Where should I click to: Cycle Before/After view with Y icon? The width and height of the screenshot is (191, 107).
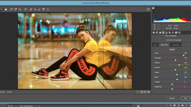click(x=138, y=92)
